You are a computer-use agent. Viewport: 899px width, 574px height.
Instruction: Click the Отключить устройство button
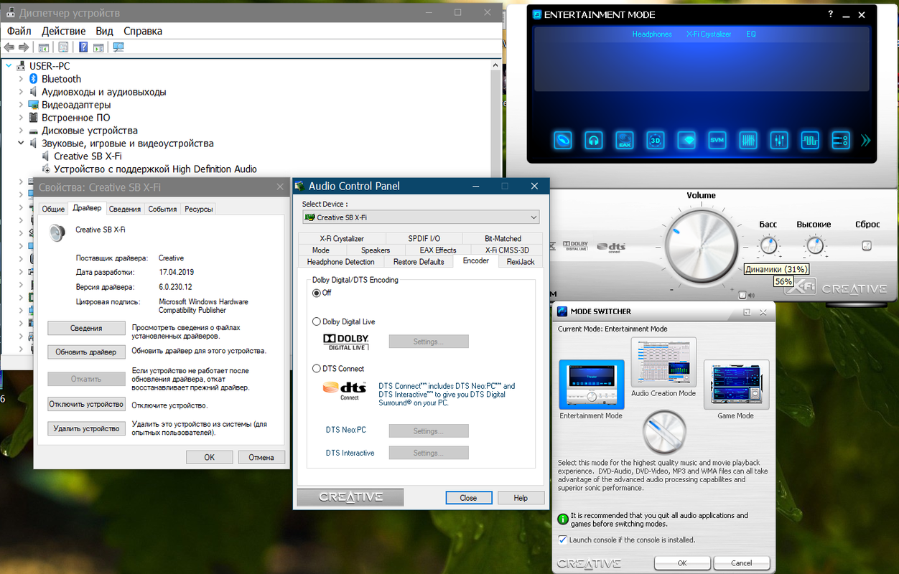click(x=86, y=405)
